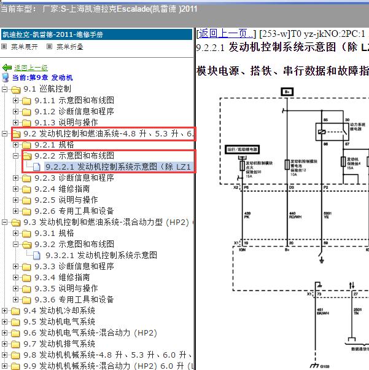This screenshot has width=369, height=370.
Task: Click folder icon of 9.1.3 说明与操作
Action: [x=26, y=123]
